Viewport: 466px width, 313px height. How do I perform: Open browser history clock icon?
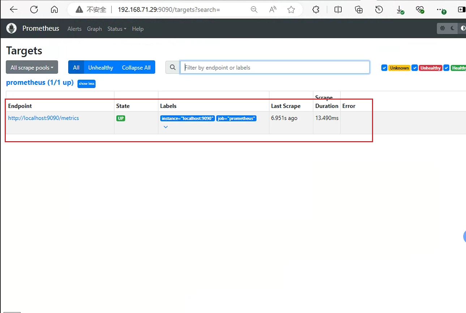coord(379,10)
